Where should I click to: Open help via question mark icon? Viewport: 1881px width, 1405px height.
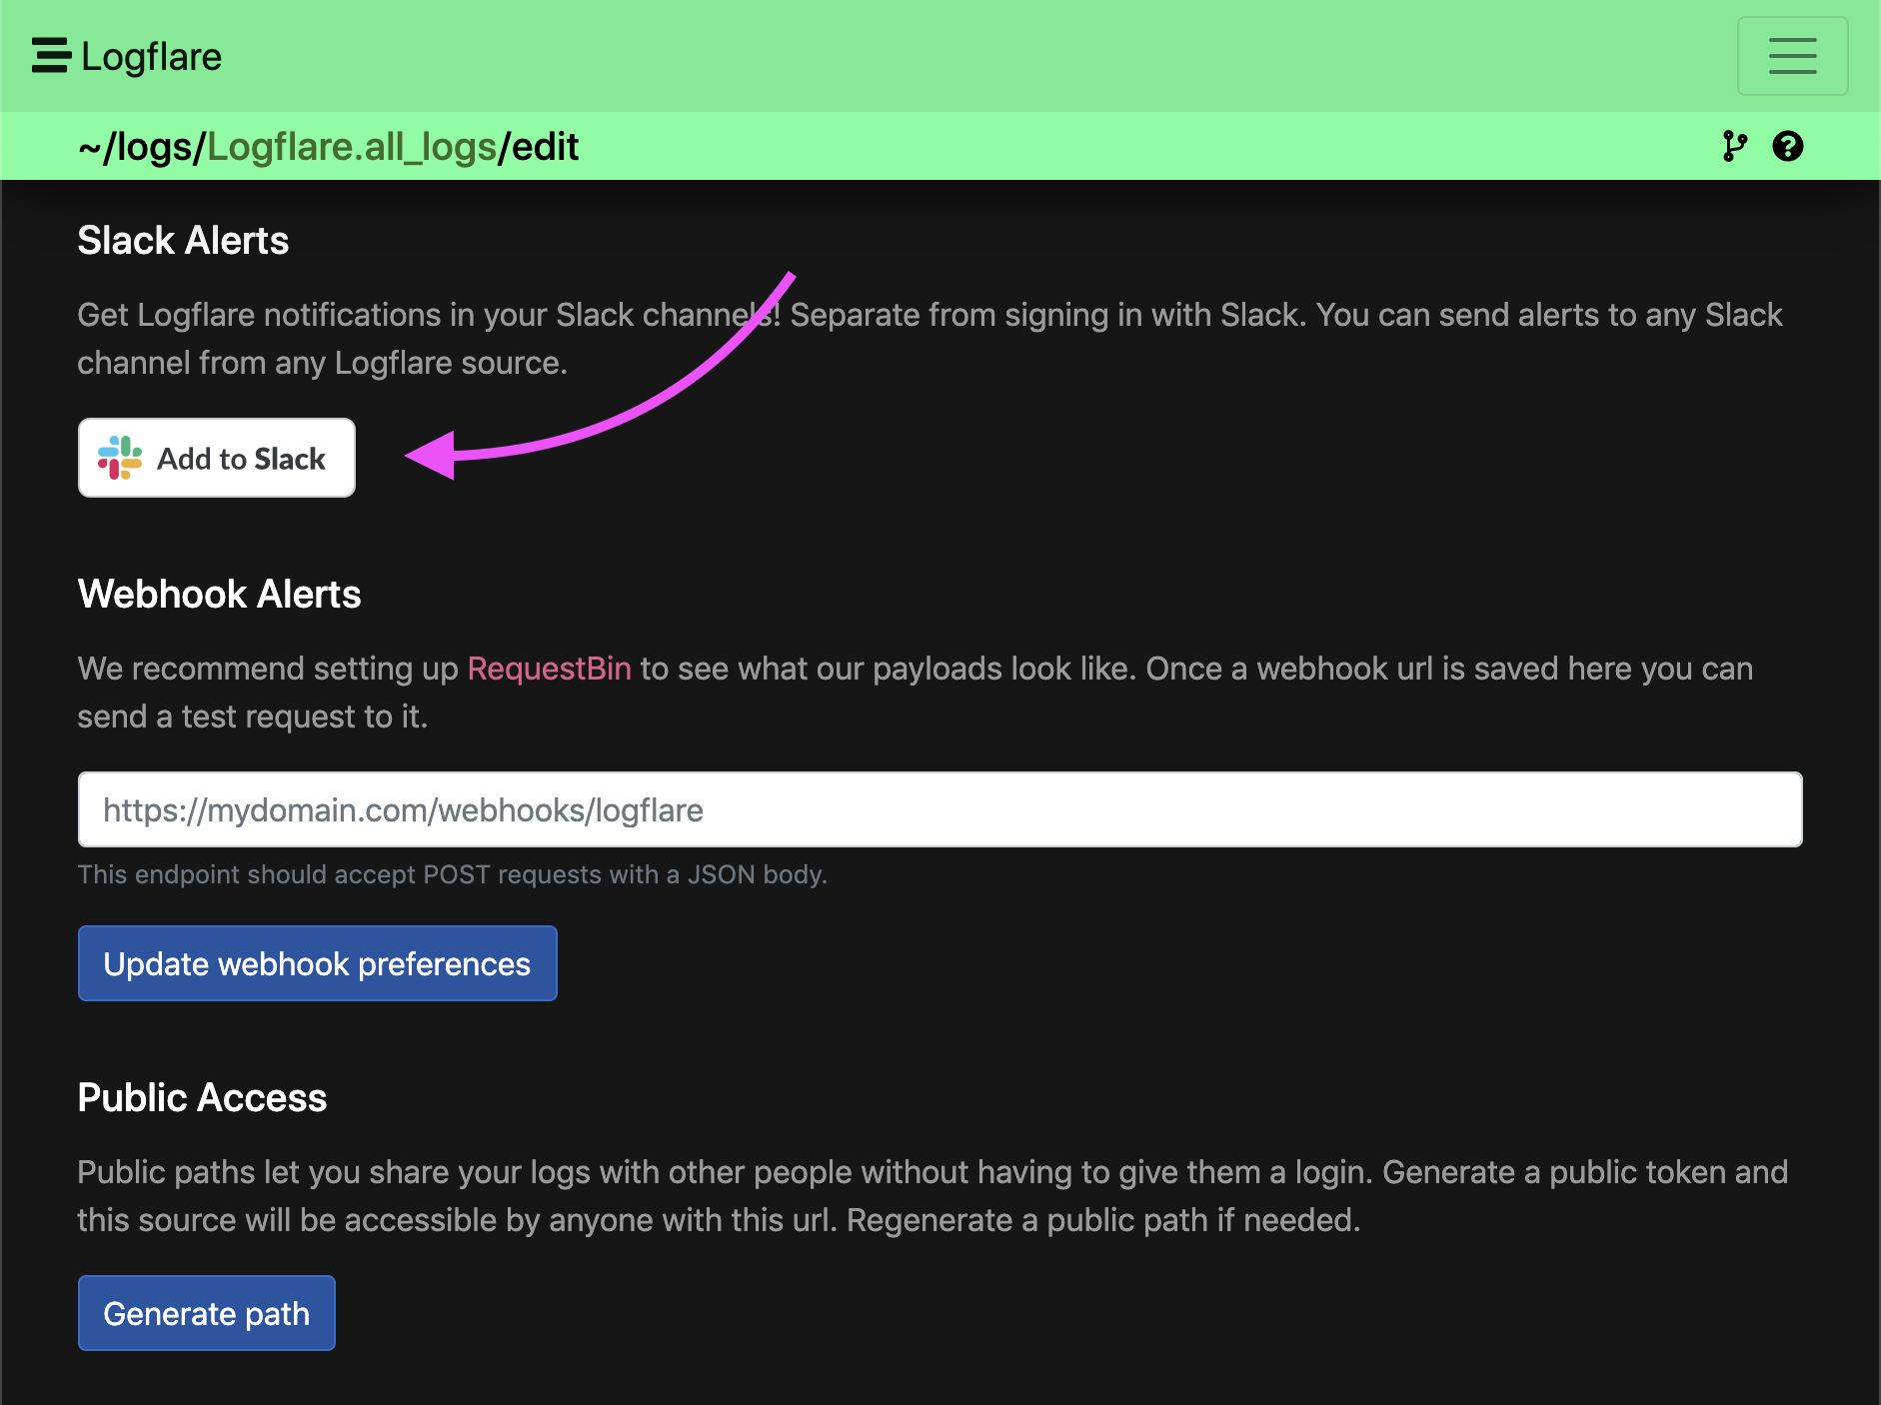point(1787,147)
